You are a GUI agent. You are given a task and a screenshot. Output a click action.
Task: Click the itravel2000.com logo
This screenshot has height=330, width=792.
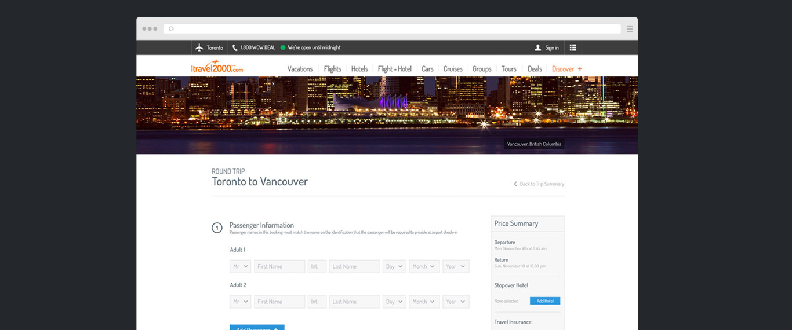click(x=217, y=67)
